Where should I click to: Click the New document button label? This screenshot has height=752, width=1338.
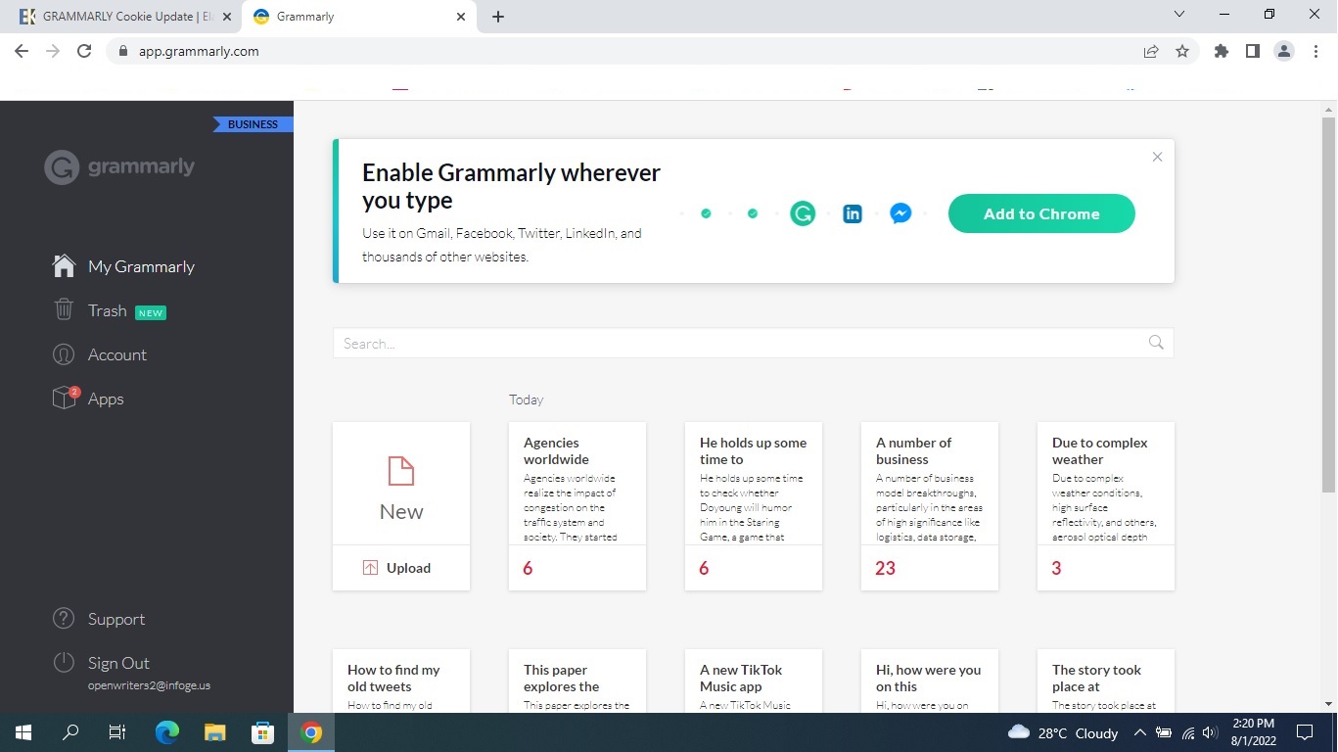click(x=401, y=511)
